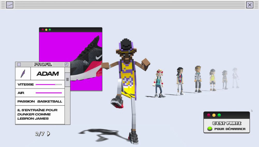Click the 2/7 page counter
The height and width of the screenshot is (147, 259).
click(x=40, y=134)
